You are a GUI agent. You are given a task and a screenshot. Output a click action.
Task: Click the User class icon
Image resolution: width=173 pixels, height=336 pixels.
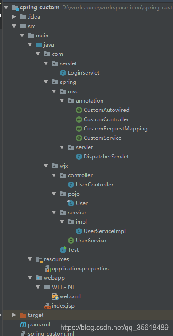click(71, 203)
